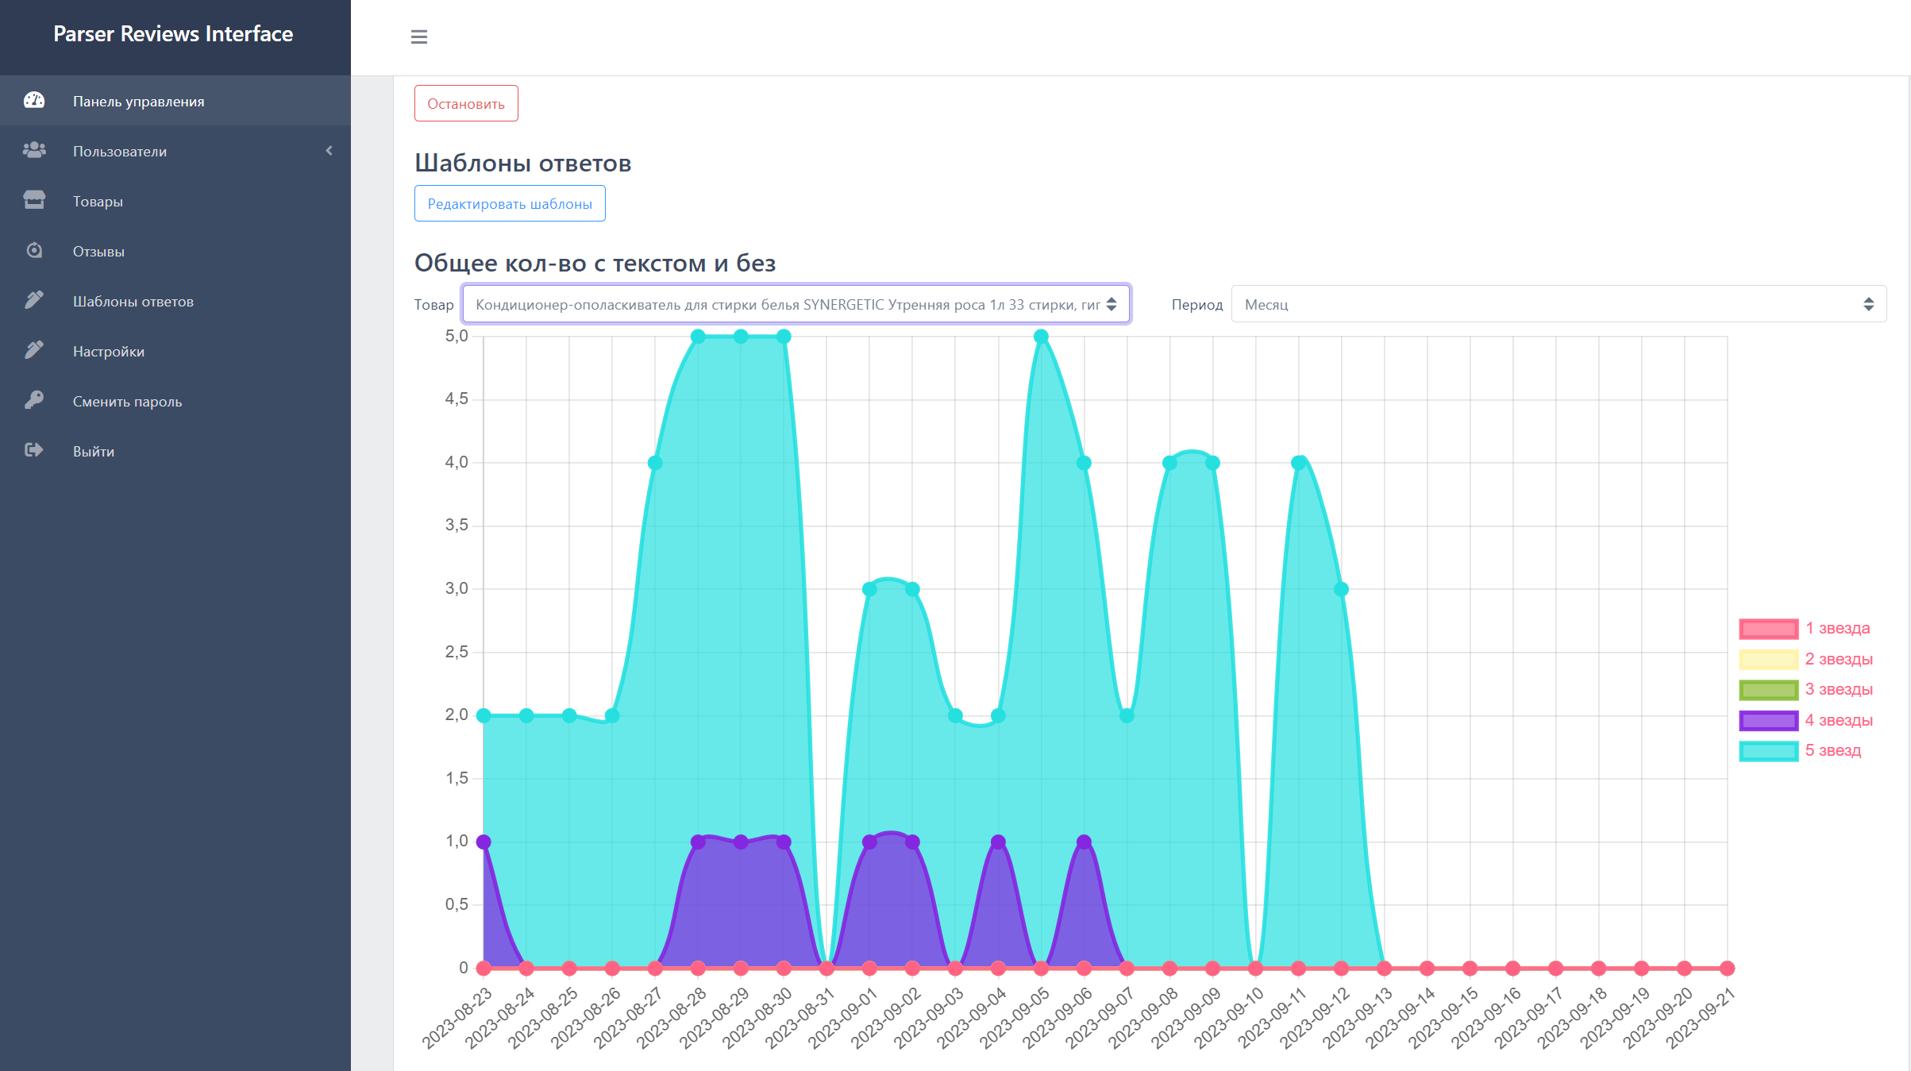This screenshot has width=1911, height=1071.
Task: Click the pencil icon beside Настройки
Action: (x=34, y=350)
